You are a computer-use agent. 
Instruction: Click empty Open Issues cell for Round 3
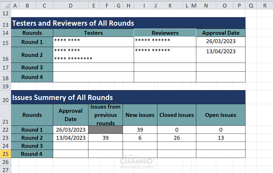pyautogui.click(x=221, y=146)
